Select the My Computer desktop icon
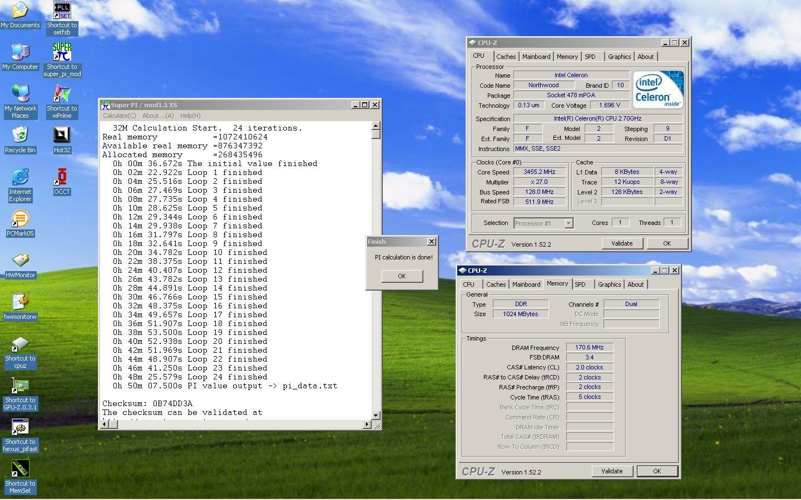This screenshot has height=500, width=801. 20,56
